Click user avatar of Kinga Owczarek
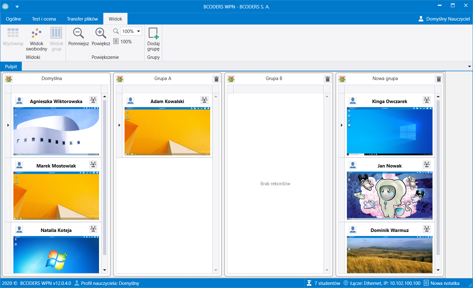 tap(353, 101)
